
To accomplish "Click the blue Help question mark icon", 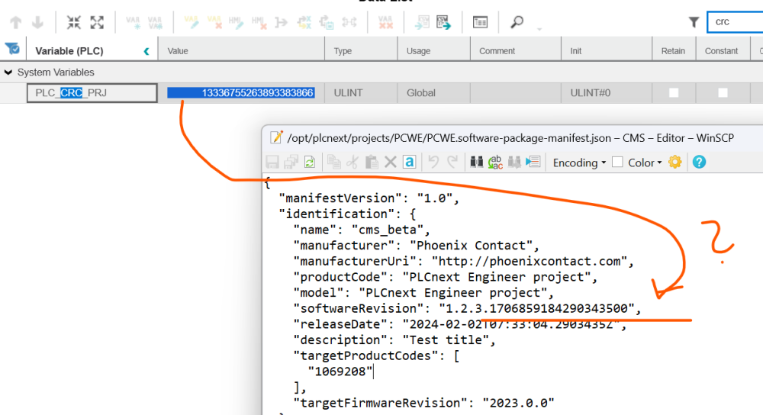I will coord(699,162).
